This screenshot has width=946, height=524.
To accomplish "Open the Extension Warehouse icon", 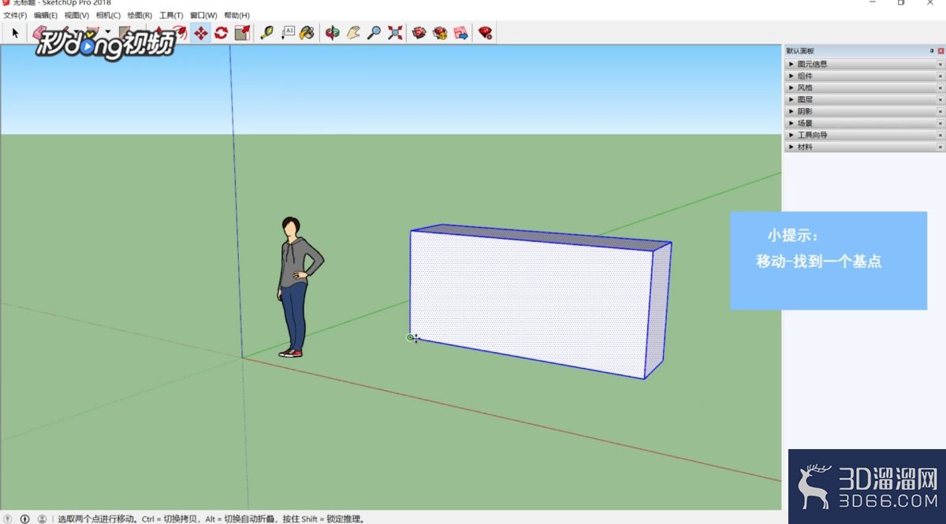I will pos(440,33).
